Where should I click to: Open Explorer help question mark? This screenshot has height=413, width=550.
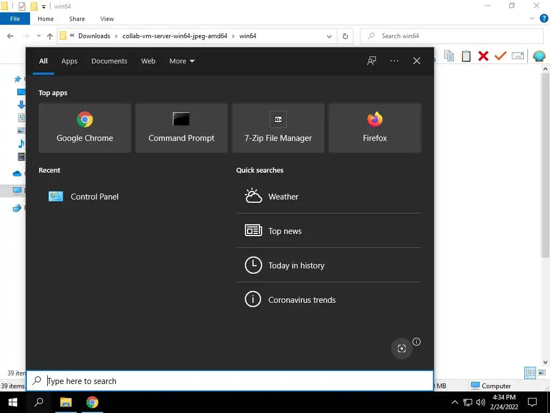pyautogui.click(x=544, y=19)
